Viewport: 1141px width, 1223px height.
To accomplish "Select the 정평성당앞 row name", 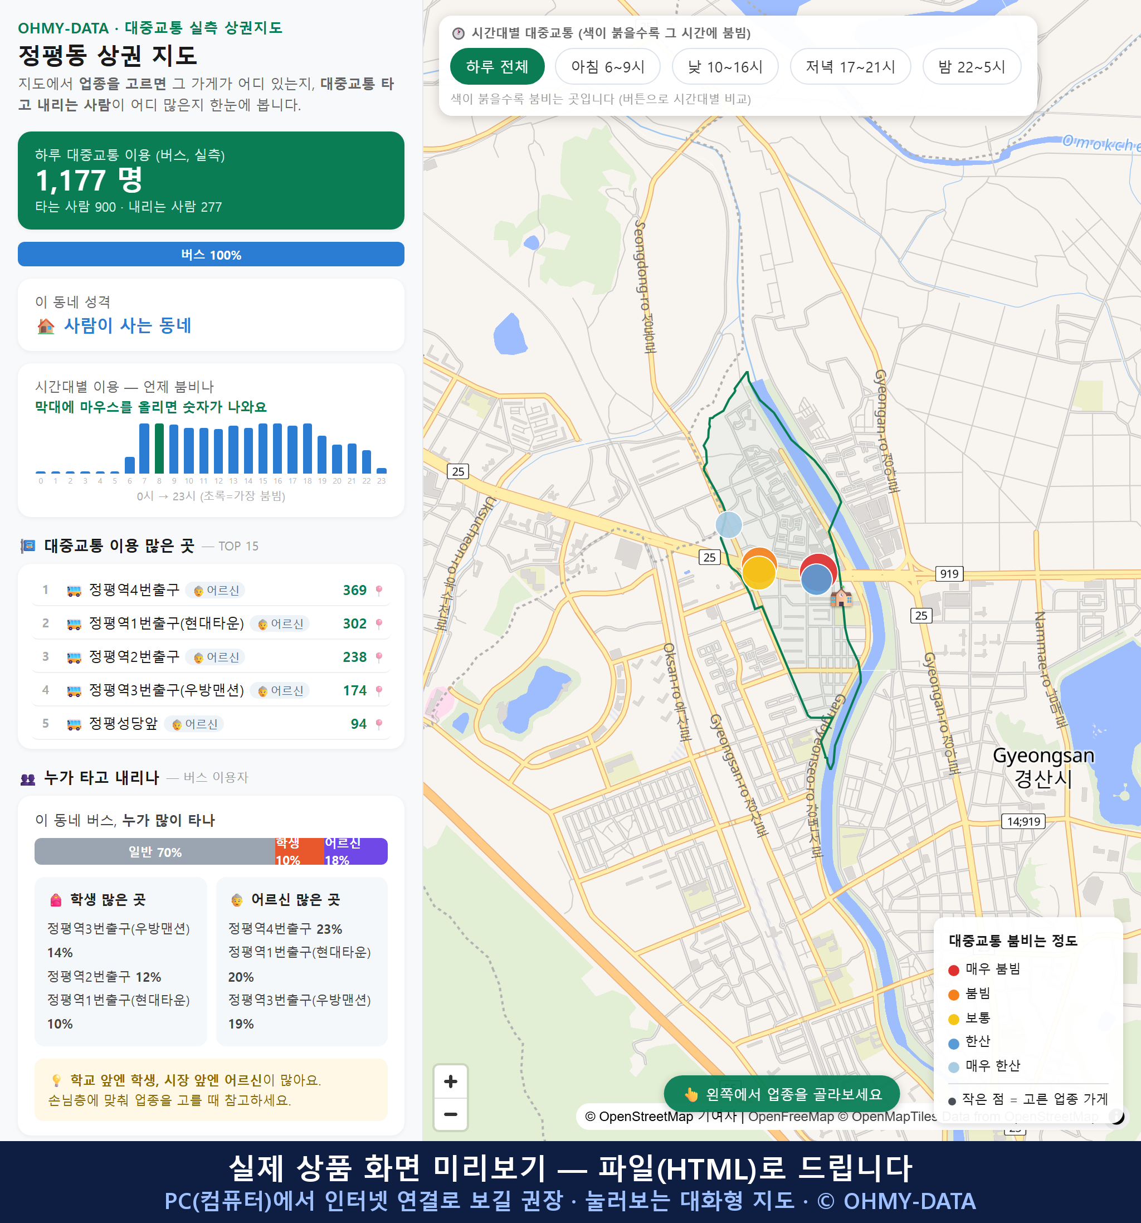I will (123, 723).
